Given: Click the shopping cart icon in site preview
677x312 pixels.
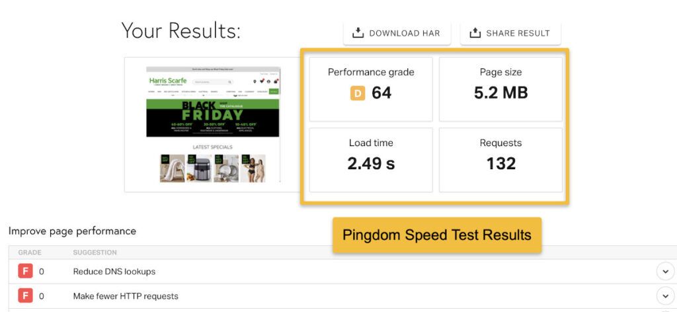Looking at the screenshot, I should click(x=276, y=81).
